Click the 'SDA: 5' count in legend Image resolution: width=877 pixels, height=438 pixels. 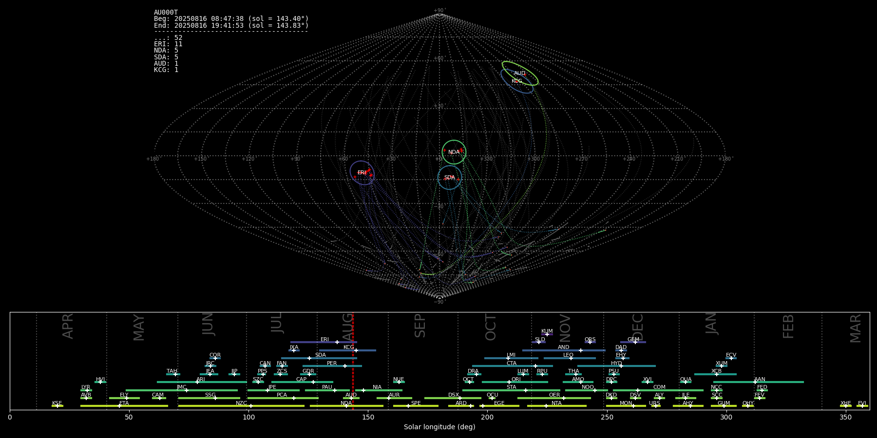coord(166,57)
